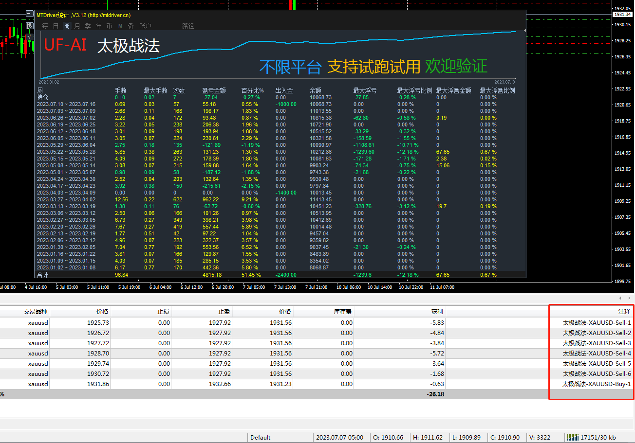The height and width of the screenshot is (443, 635).
Task: Collapse the MTDriver panel with minus button
Action: click(x=30, y=15)
